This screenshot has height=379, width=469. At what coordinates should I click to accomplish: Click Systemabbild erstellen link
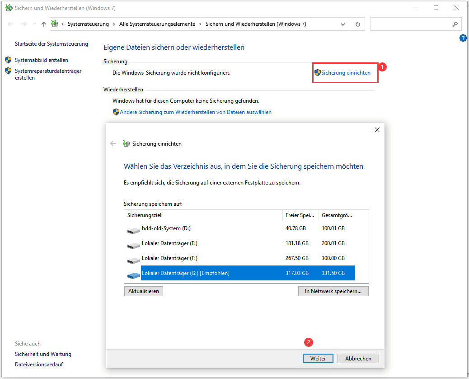[42, 60]
